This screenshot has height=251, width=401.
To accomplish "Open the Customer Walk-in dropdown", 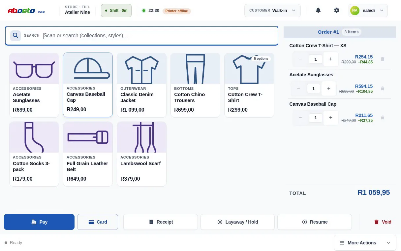I will coord(272,11).
